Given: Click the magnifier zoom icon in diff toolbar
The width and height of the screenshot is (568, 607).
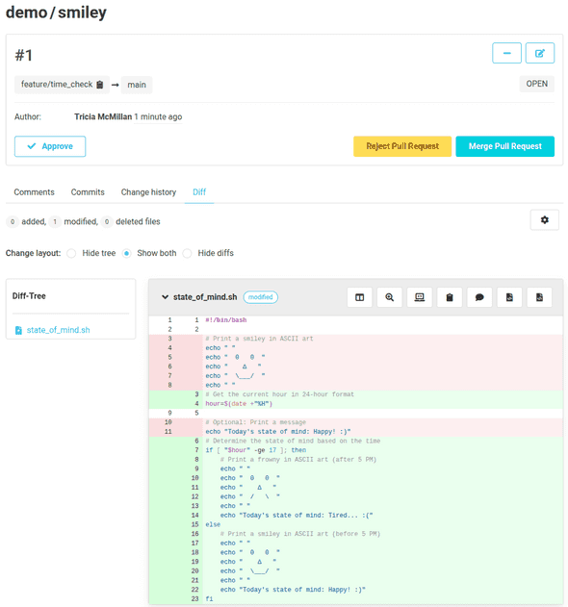Looking at the screenshot, I should point(389,297).
